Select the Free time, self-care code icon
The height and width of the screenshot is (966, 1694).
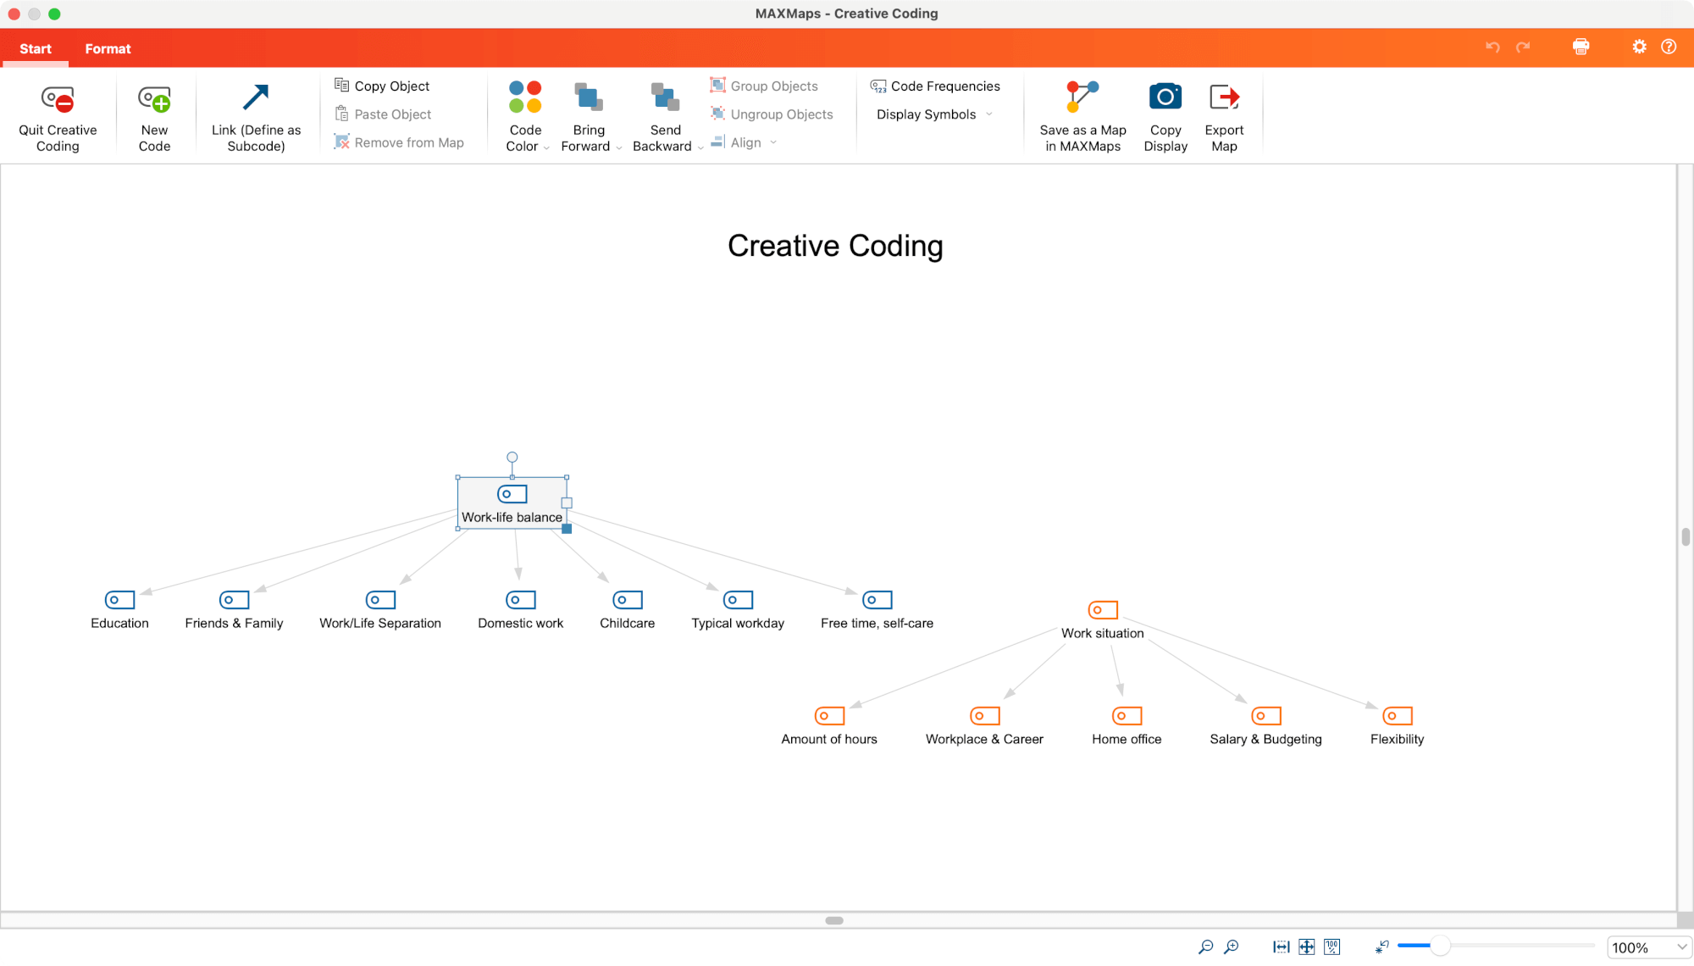(x=877, y=600)
